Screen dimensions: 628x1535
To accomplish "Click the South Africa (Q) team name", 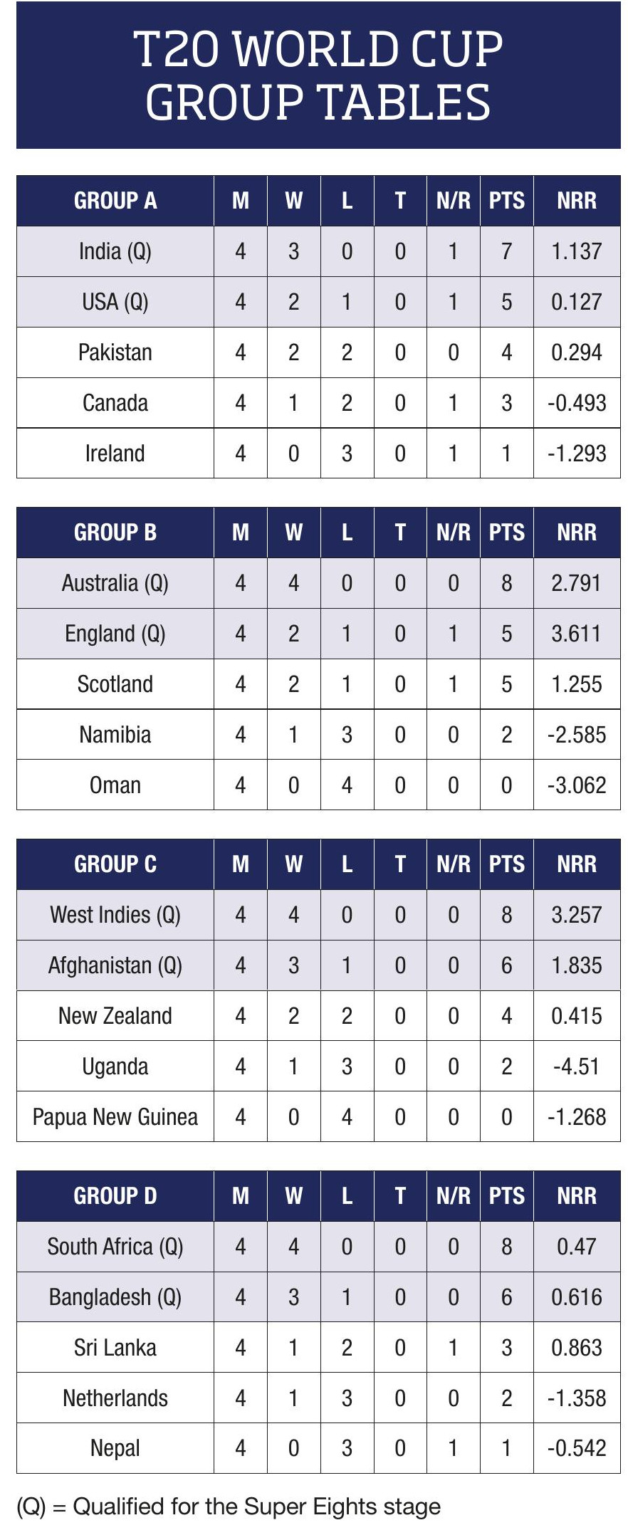I will click(115, 1247).
